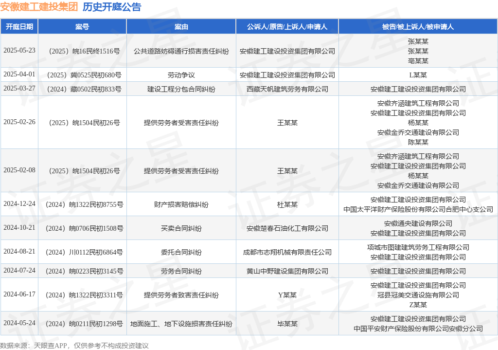Click 提供劳务者致害责任纠纷 cell
Viewport: 498px width, 350px height.
[x=181, y=295]
